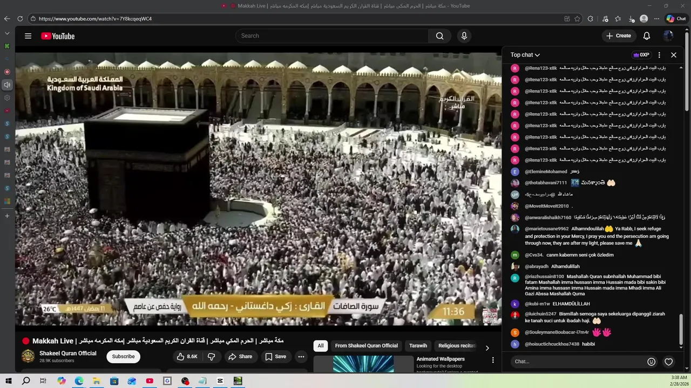Click the Animated Wallpapers title
The height and width of the screenshot is (388, 691).
point(441,359)
